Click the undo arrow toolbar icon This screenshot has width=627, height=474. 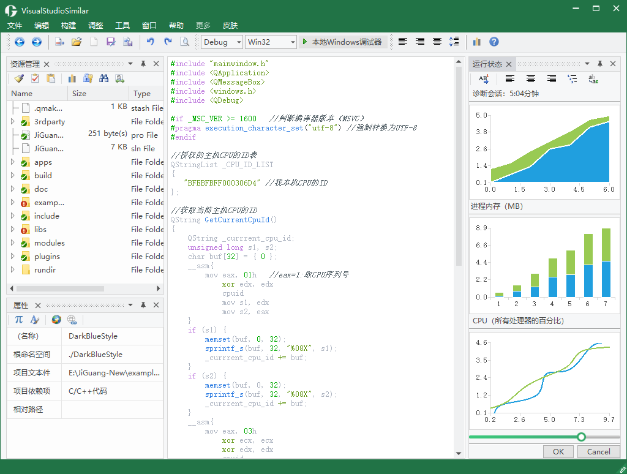[x=151, y=42]
